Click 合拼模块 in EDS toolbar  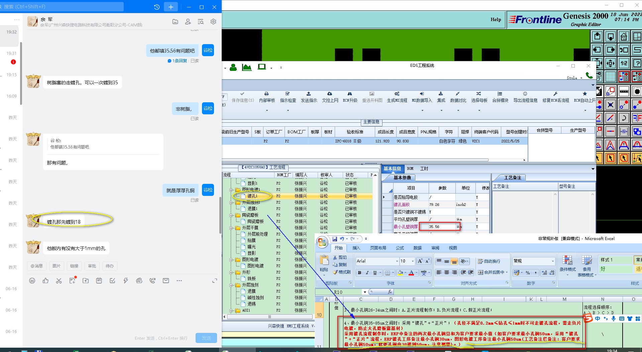[500, 97]
